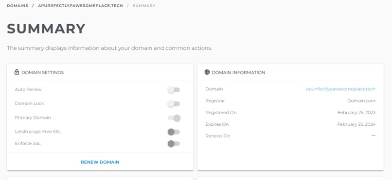Click the Auto Renew label
The width and height of the screenshot is (392, 180).
click(28, 89)
